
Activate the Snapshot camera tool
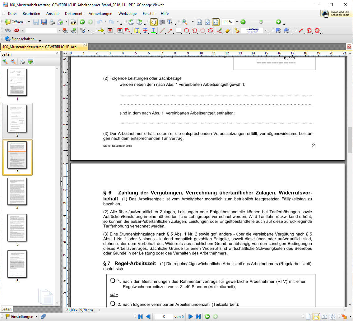162,22
